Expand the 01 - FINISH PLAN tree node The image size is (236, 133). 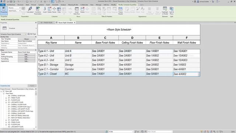(x=6, y=98)
